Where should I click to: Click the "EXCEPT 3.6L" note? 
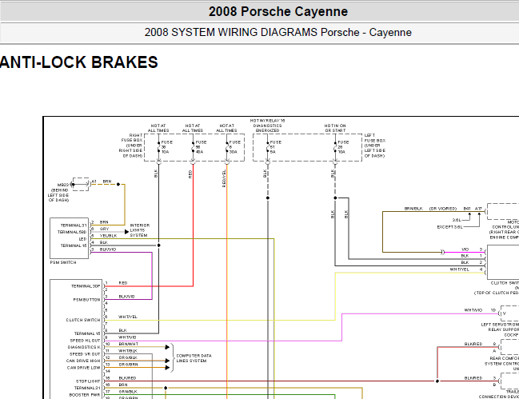point(449,227)
